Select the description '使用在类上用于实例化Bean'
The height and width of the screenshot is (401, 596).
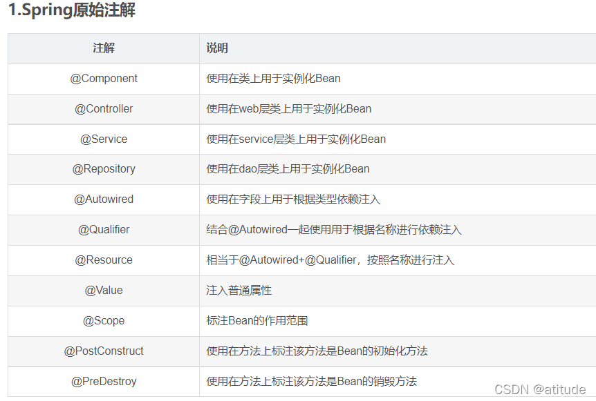pyautogui.click(x=273, y=79)
